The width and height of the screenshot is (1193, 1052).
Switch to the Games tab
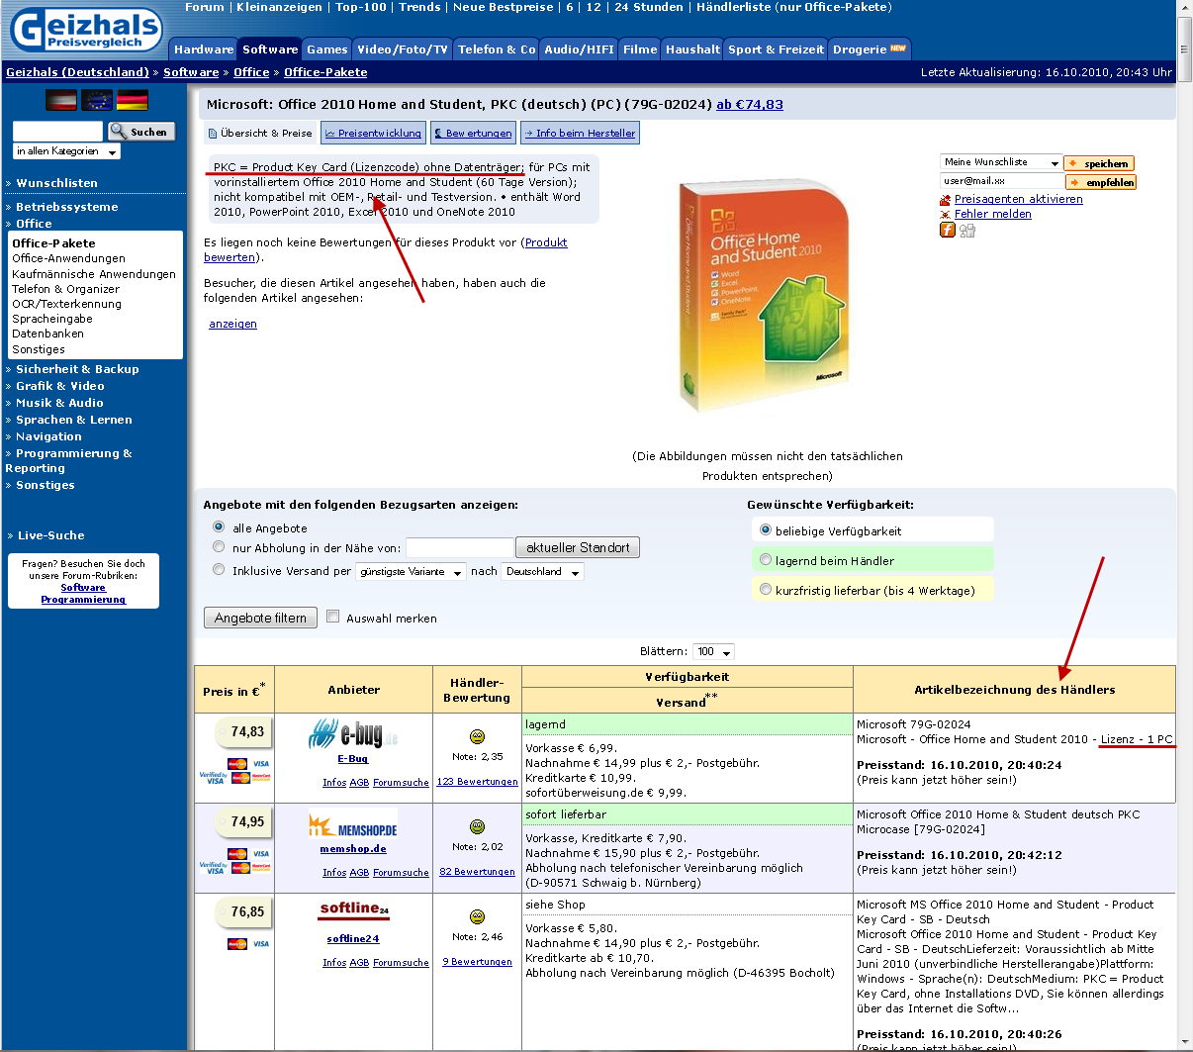tap(326, 49)
